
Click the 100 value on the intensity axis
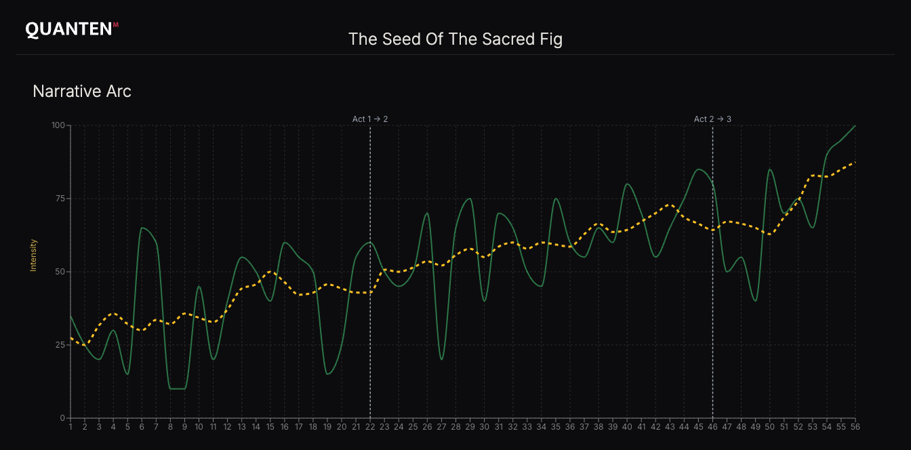pos(58,125)
